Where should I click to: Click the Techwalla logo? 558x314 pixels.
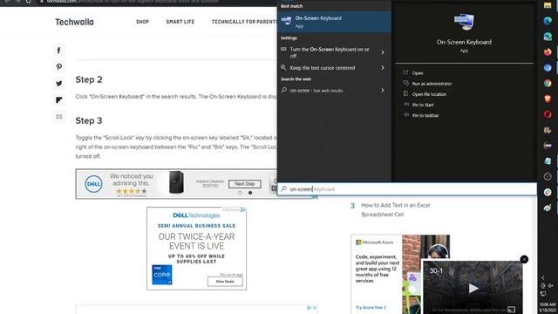tap(74, 22)
